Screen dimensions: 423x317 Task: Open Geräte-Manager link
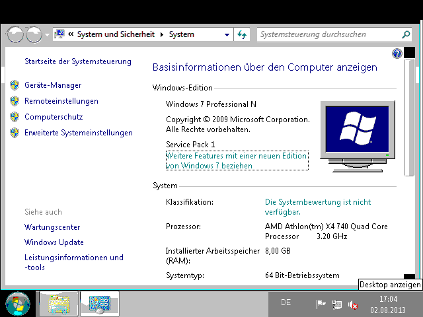tap(53, 85)
